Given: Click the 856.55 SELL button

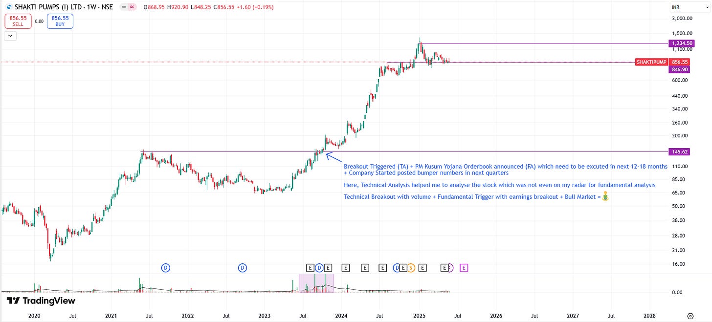Looking at the screenshot, I should click(18, 21).
